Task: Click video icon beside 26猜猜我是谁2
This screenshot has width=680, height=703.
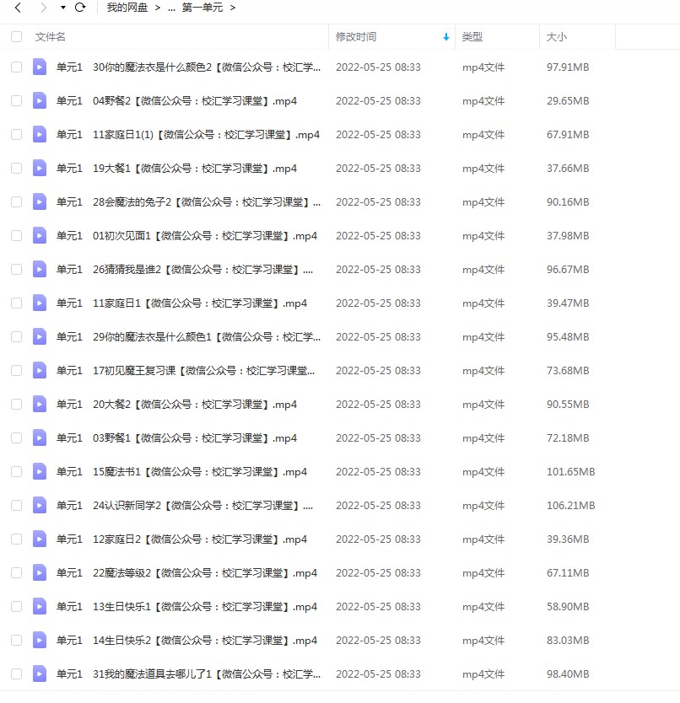Action: click(x=40, y=269)
